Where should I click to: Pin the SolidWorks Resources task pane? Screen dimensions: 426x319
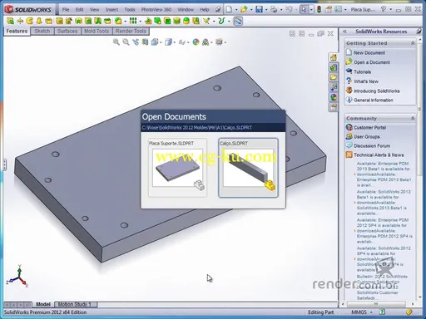pyautogui.click(x=419, y=32)
